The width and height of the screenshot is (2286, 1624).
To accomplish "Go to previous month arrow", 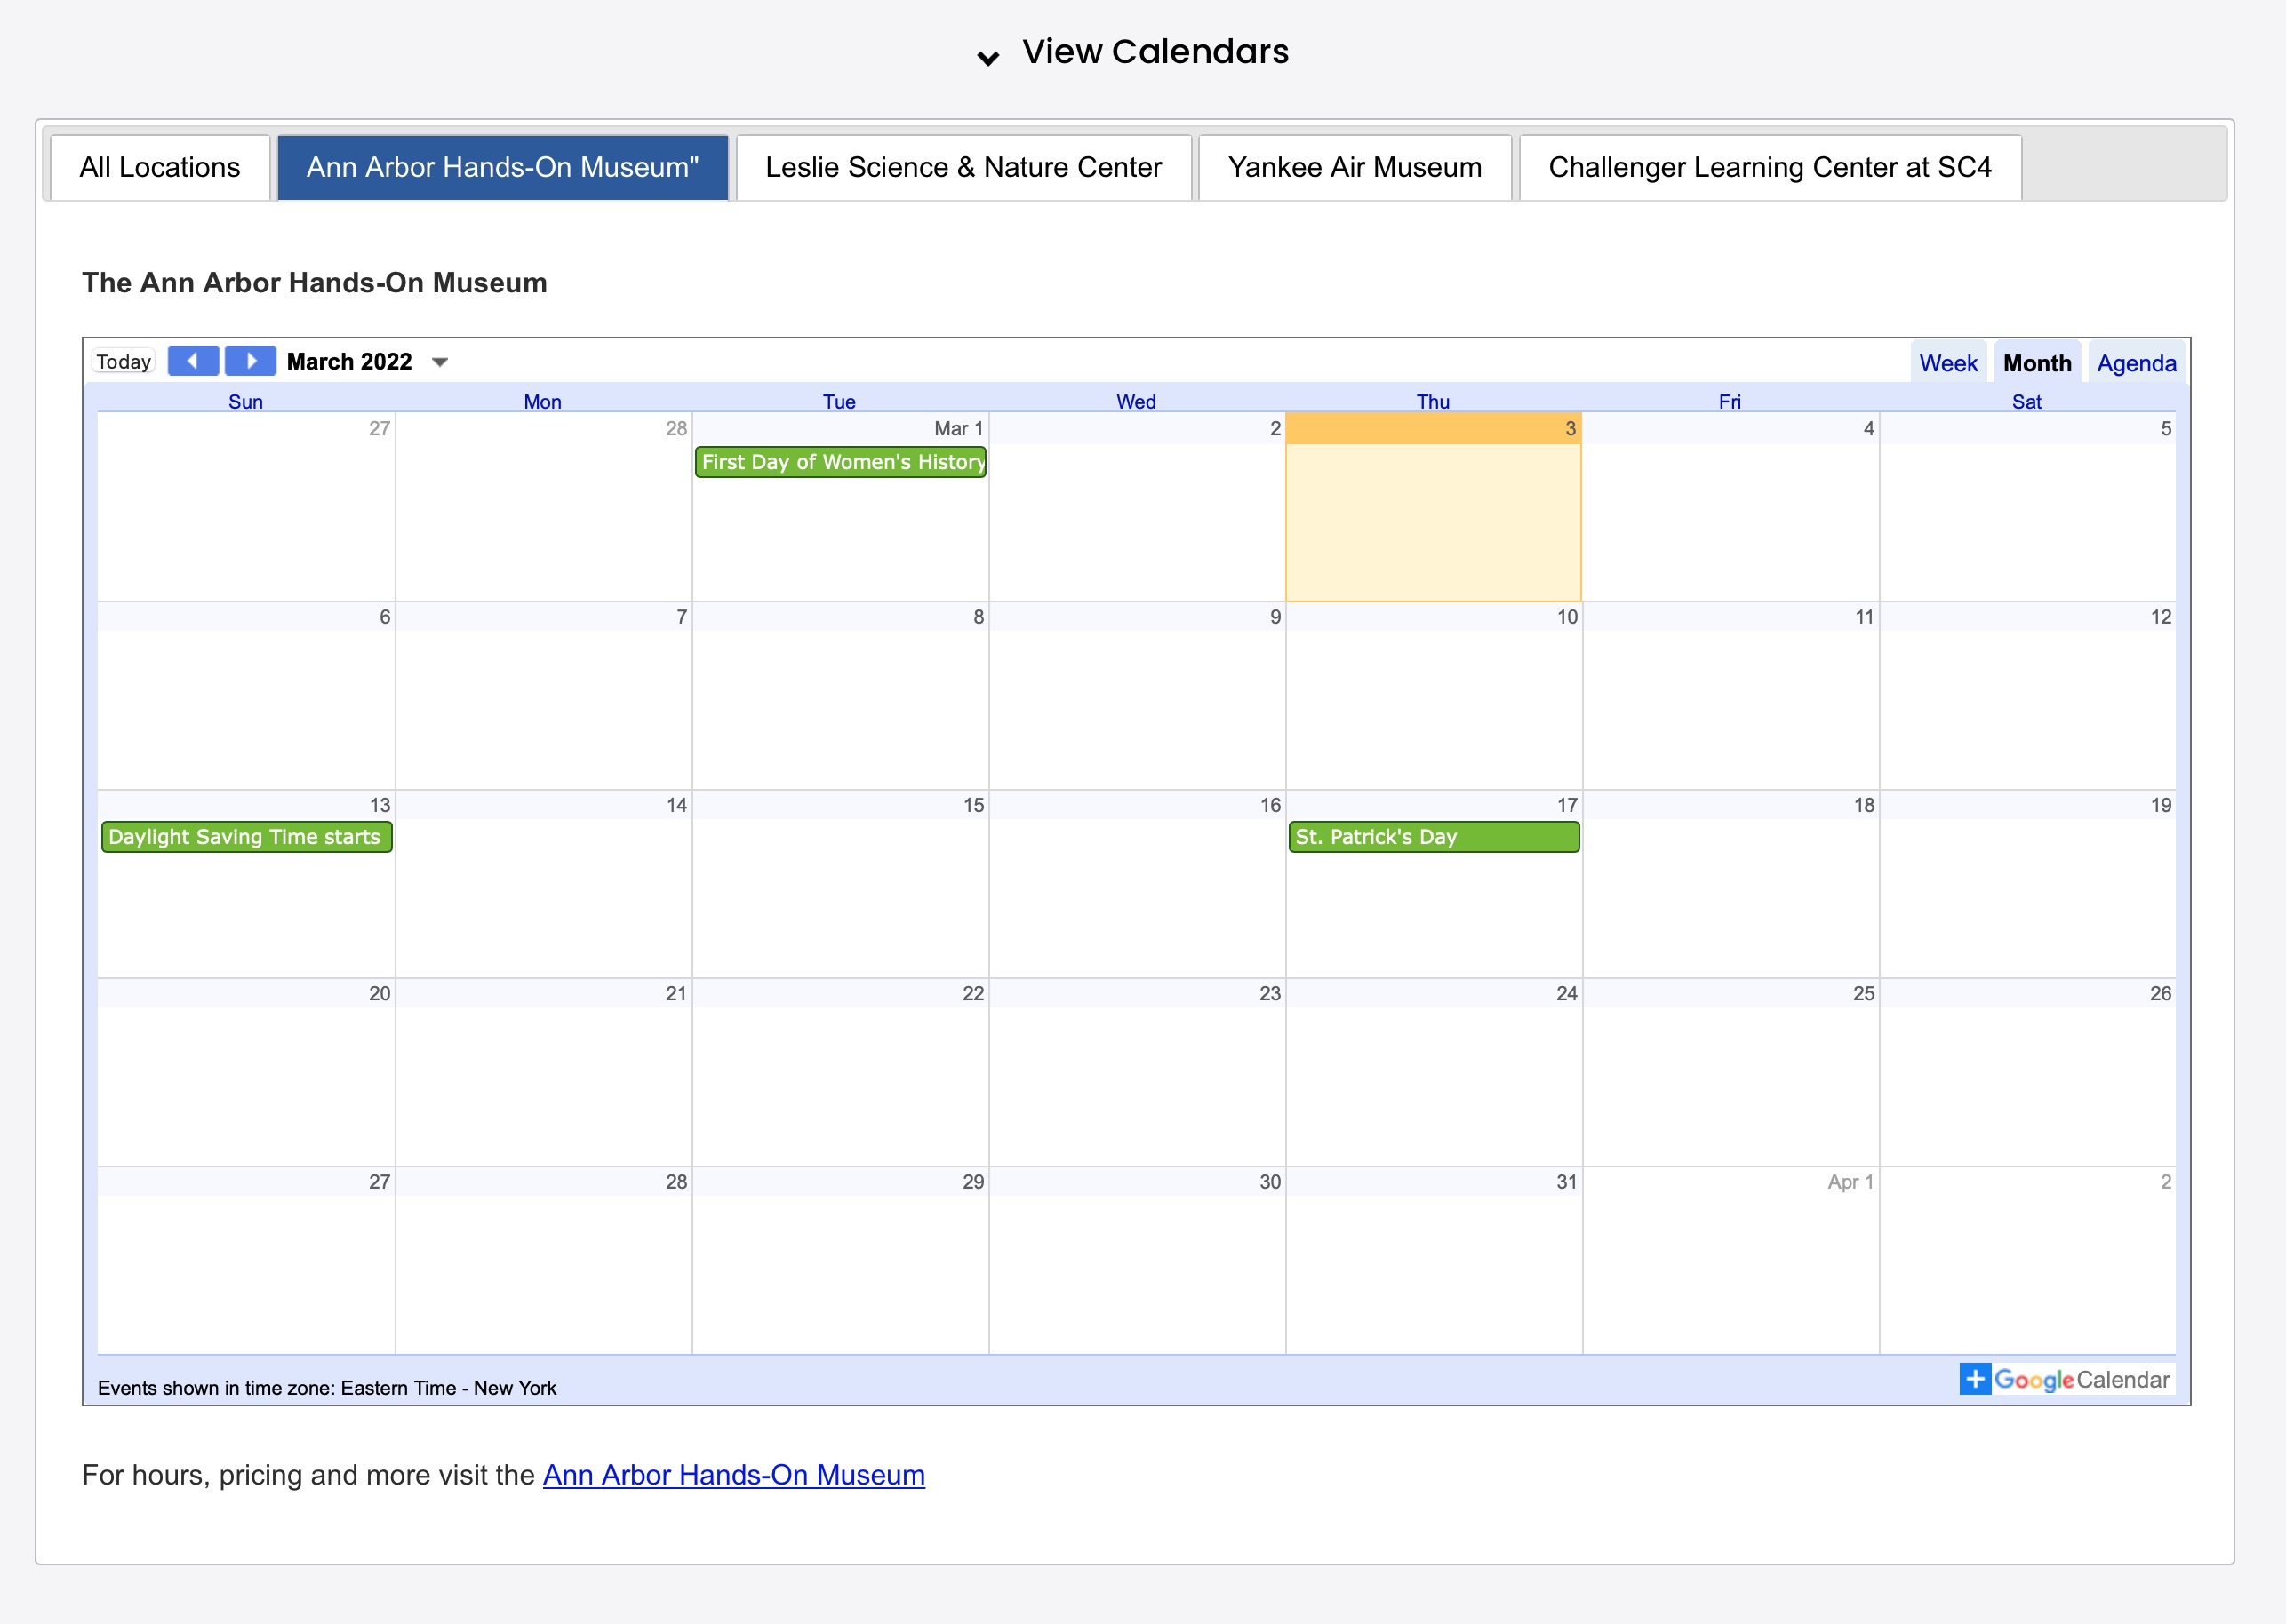I will pyautogui.click(x=193, y=361).
